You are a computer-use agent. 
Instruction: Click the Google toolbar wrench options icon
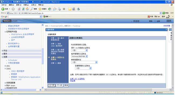pos(169,16)
